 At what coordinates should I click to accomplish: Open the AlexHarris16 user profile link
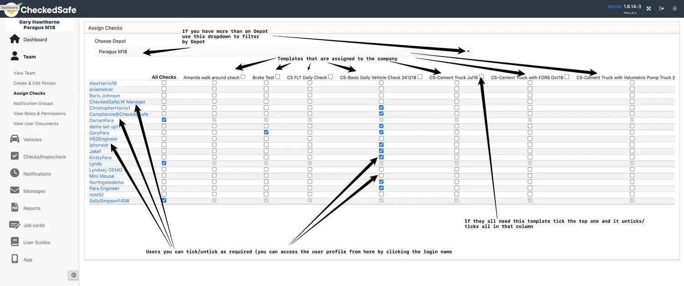(103, 83)
